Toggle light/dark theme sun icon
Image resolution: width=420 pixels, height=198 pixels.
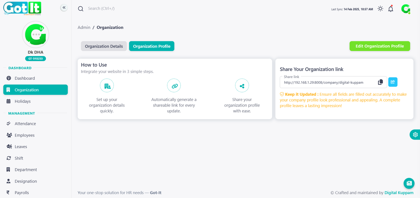pos(380,9)
